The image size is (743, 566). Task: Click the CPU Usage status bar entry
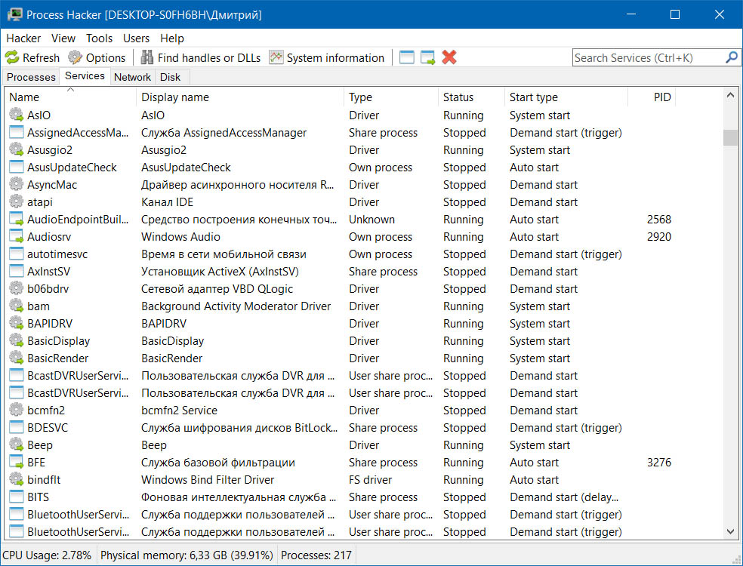(47, 555)
